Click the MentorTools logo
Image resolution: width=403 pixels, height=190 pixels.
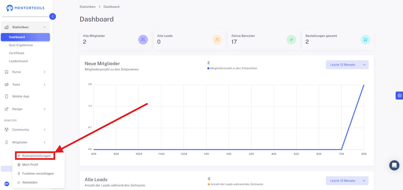coord(25,8)
